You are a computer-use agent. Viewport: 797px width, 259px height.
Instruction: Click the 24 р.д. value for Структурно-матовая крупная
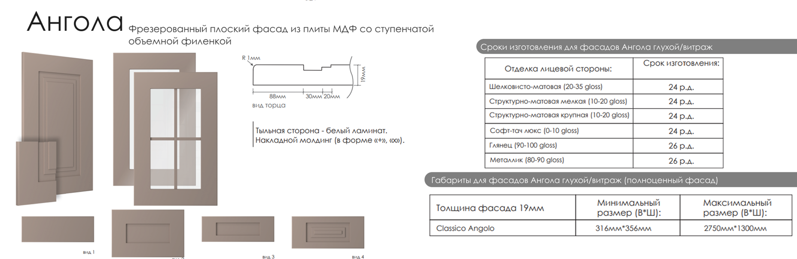pos(681,116)
